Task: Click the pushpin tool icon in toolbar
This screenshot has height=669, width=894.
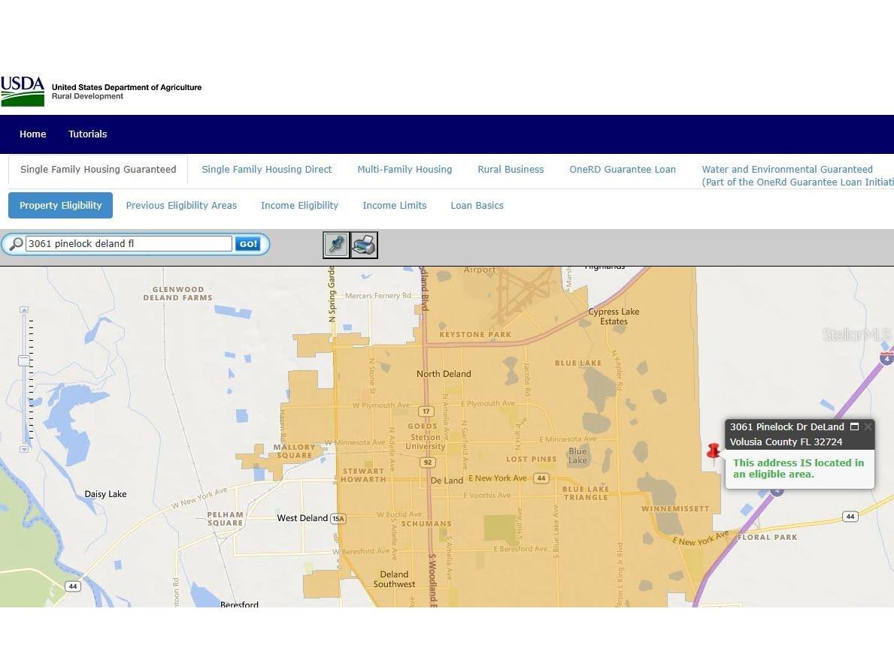Action: point(336,245)
